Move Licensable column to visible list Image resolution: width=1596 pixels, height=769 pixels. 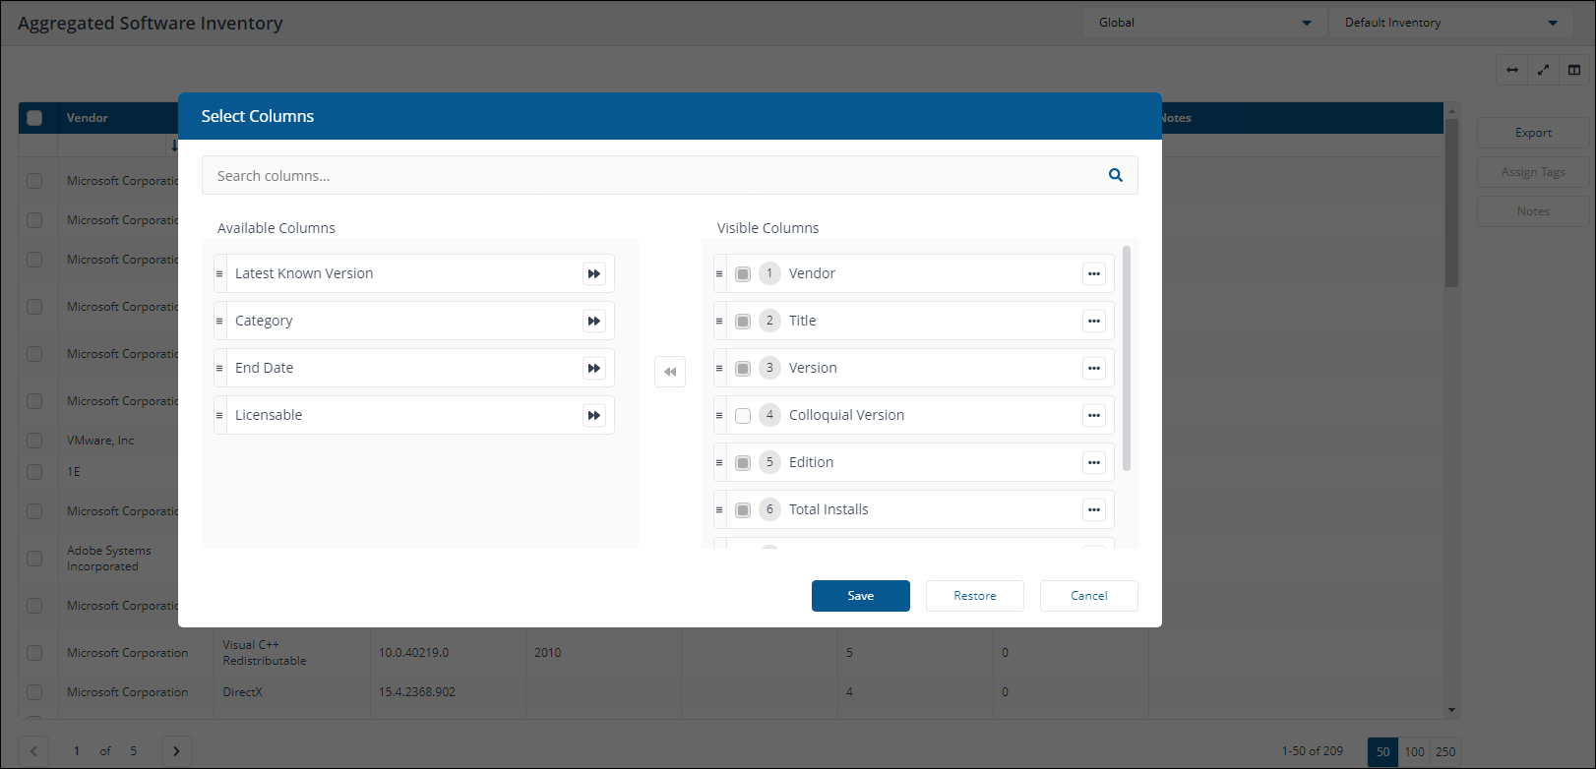(x=593, y=415)
